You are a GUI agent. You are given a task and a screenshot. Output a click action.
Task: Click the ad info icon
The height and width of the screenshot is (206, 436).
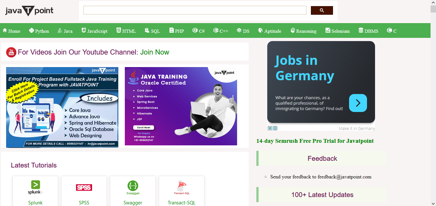(275, 128)
